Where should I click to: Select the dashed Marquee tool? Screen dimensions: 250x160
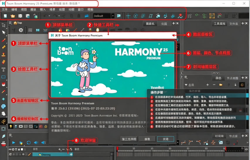coord(4,129)
